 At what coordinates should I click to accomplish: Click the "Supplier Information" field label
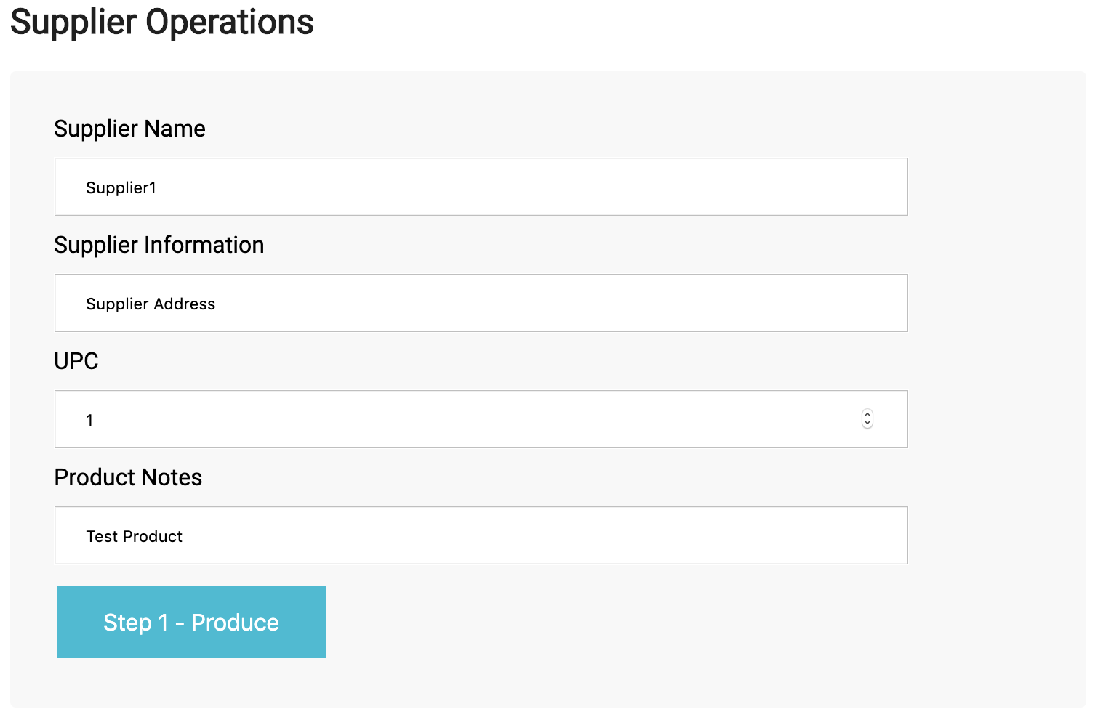pos(159,245)
